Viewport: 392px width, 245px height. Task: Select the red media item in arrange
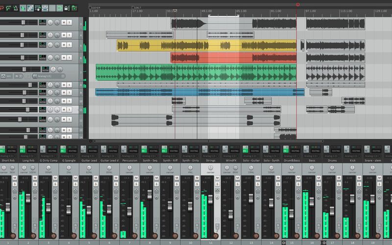pos(234,58)
